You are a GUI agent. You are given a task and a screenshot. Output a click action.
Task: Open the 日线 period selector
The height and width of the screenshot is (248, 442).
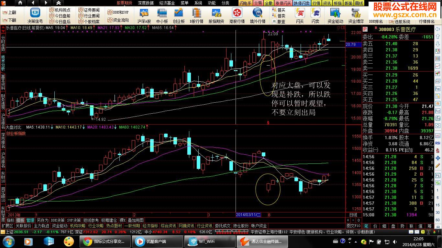click(353, 215)
